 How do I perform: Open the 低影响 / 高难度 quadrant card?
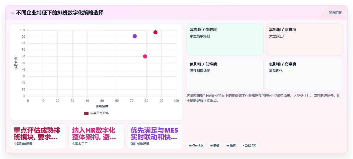(x=304, y=74)
